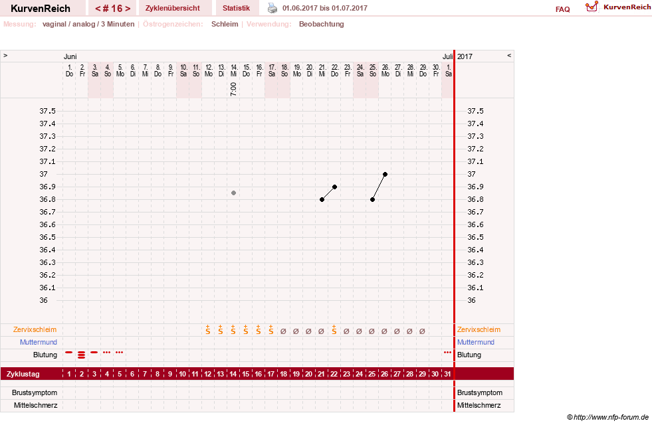Go to previous cycle with left arrow before #16
Viewport: 652px width, 425px height.
pos(98,9)
